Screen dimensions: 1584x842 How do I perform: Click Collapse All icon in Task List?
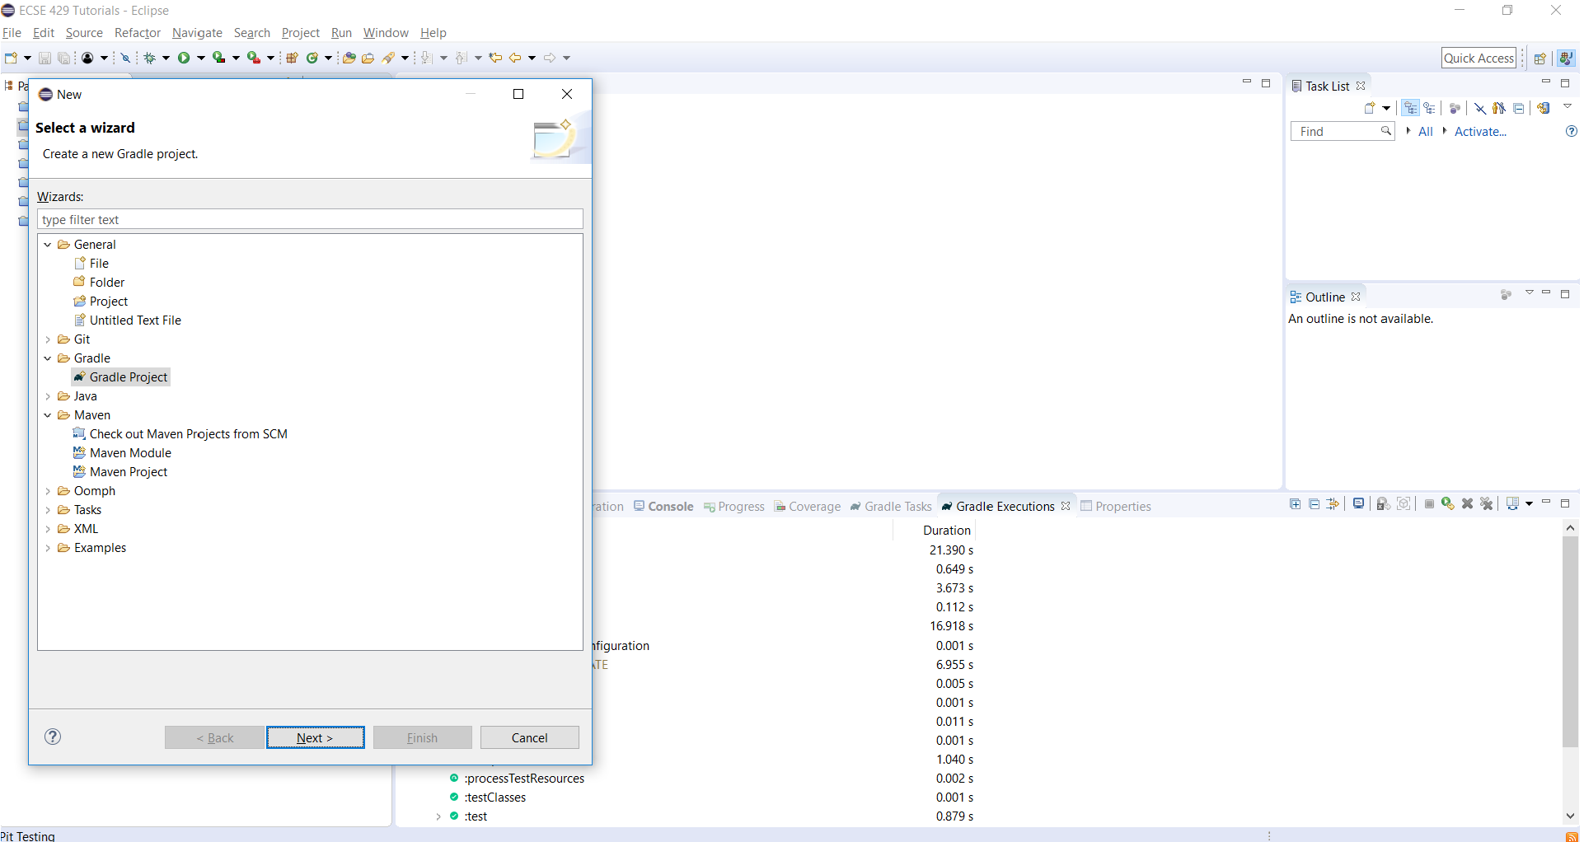(1518, 108)
